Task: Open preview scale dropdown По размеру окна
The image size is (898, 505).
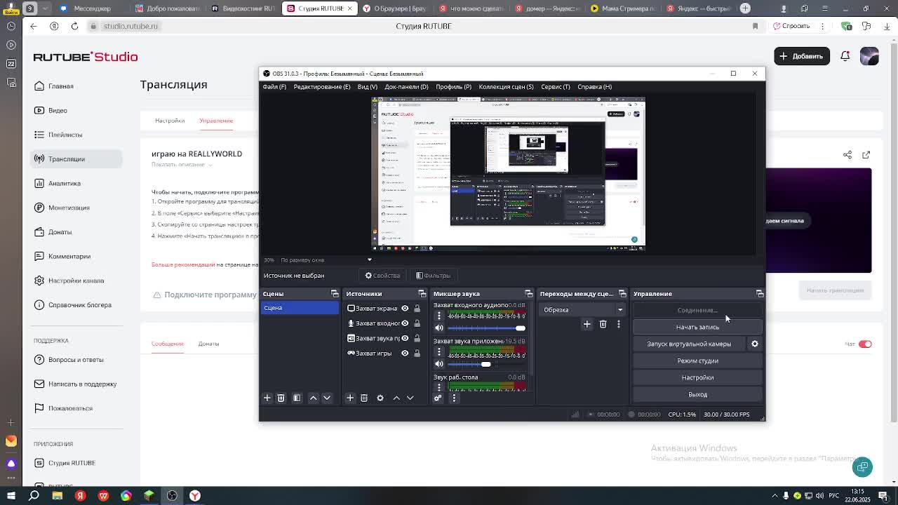Action: [326, 260]
